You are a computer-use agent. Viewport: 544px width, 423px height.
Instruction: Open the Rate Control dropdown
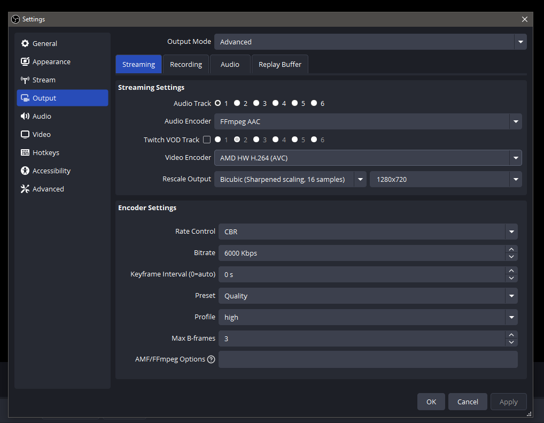pos(368,232)
